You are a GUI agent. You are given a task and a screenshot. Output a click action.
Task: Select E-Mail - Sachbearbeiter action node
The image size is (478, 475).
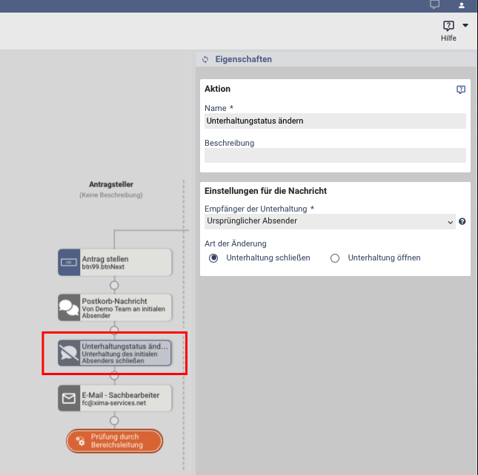115,398
